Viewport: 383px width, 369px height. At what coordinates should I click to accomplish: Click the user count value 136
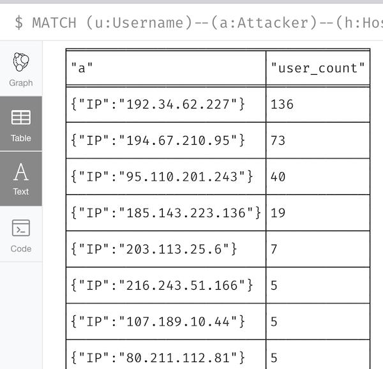pyautogui.click(x=282, y=104)
